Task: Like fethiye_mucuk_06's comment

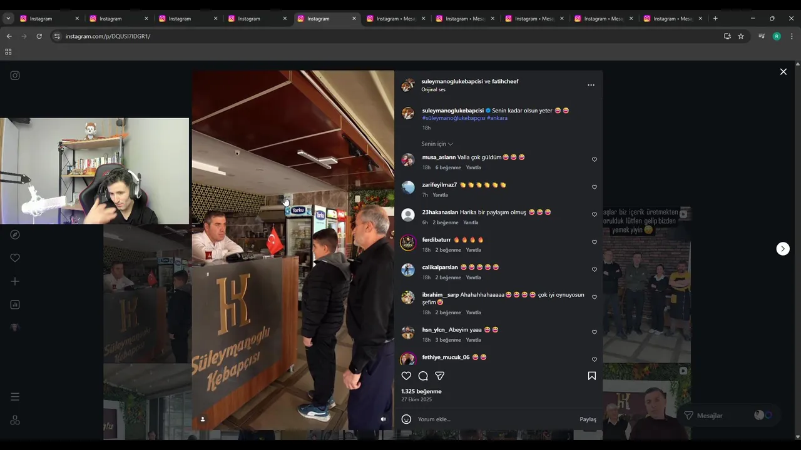Action: [x=594, y=359]
